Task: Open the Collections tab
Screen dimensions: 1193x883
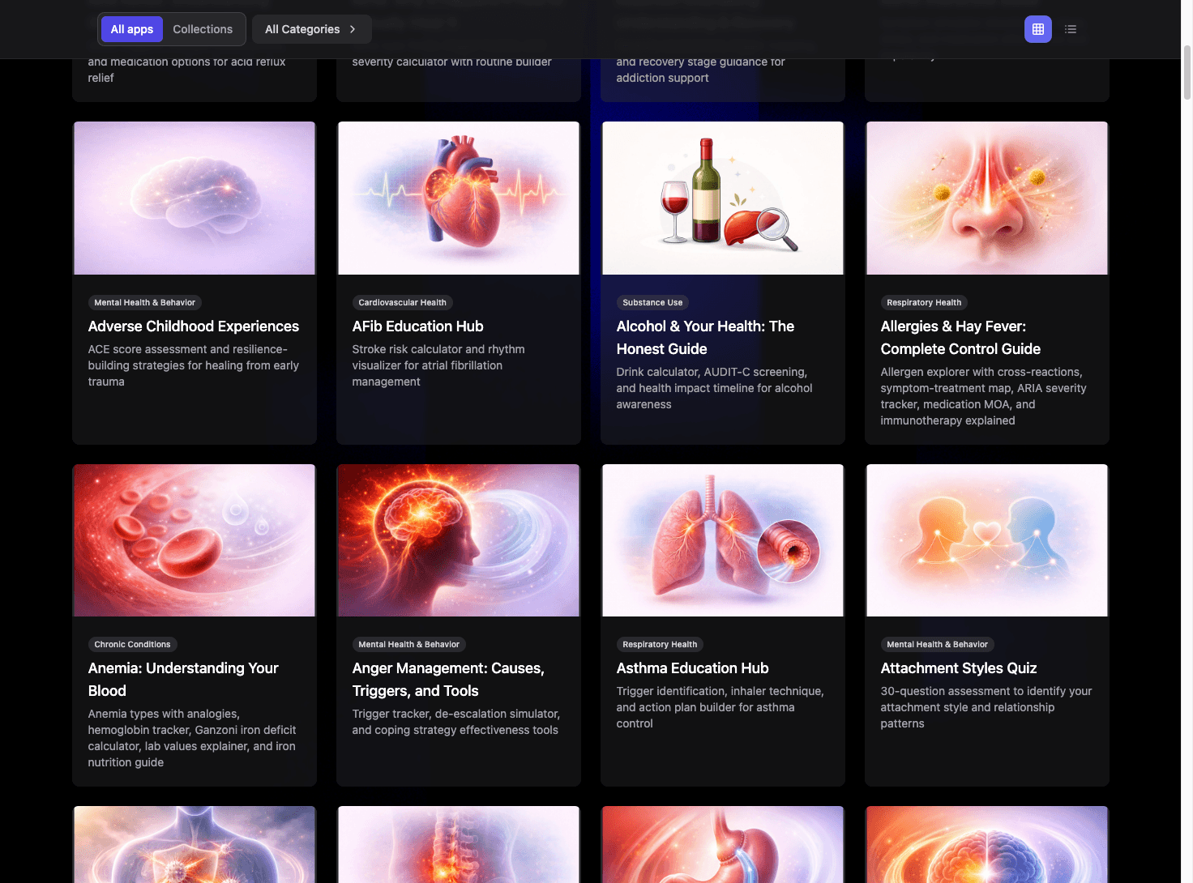Action: (x=203, y=29)
